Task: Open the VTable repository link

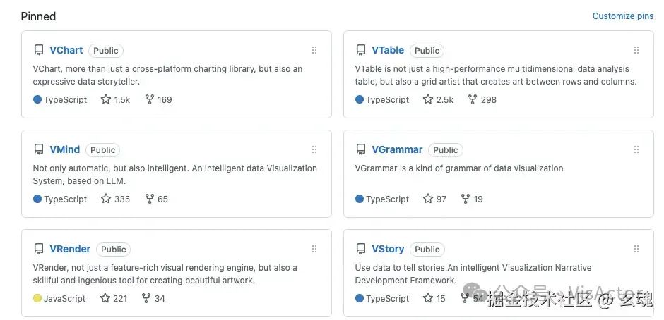Action: pyautogui.click(x=388, y=50)
